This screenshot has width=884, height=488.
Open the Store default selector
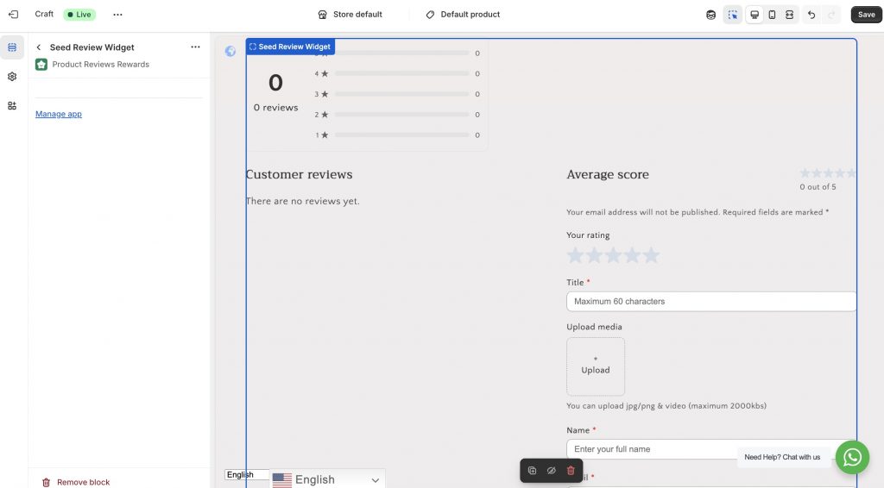click(x=350, y=15)
